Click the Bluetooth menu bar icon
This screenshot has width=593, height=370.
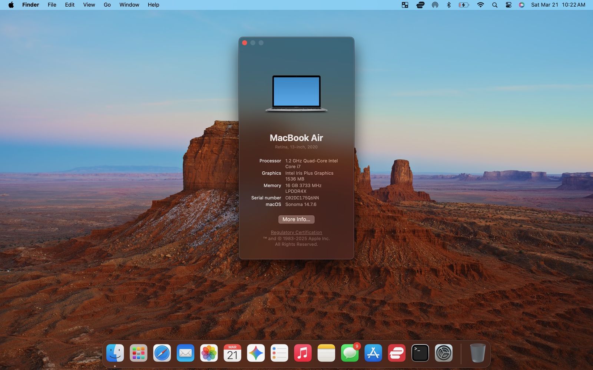[x=448, y=5]
